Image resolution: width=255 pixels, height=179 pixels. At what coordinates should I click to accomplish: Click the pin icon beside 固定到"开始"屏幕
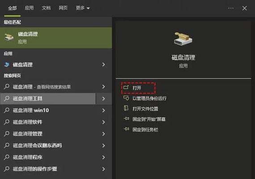point(126,119)
